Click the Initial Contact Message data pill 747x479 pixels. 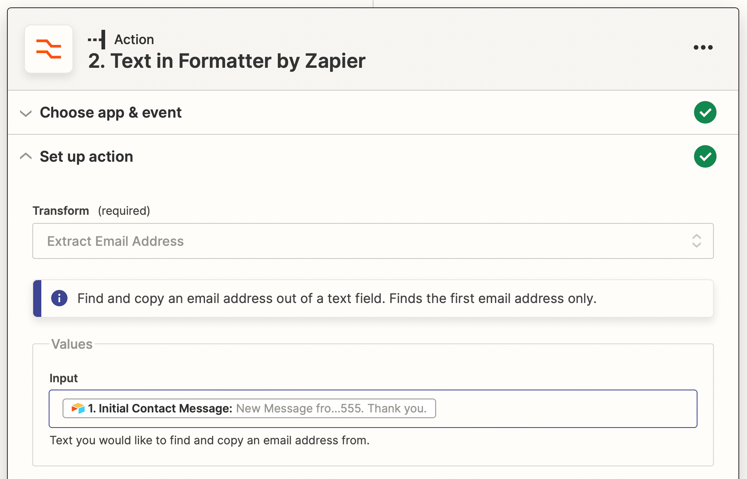[x=250, y=408]
